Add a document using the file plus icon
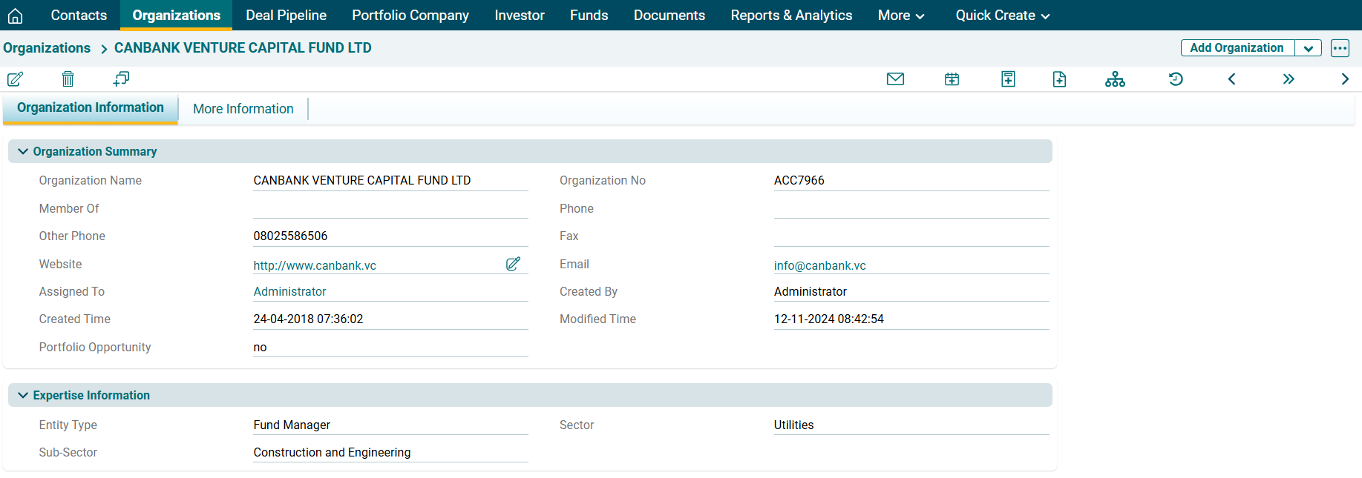 pyautogui.click(x=1059, y=79)
